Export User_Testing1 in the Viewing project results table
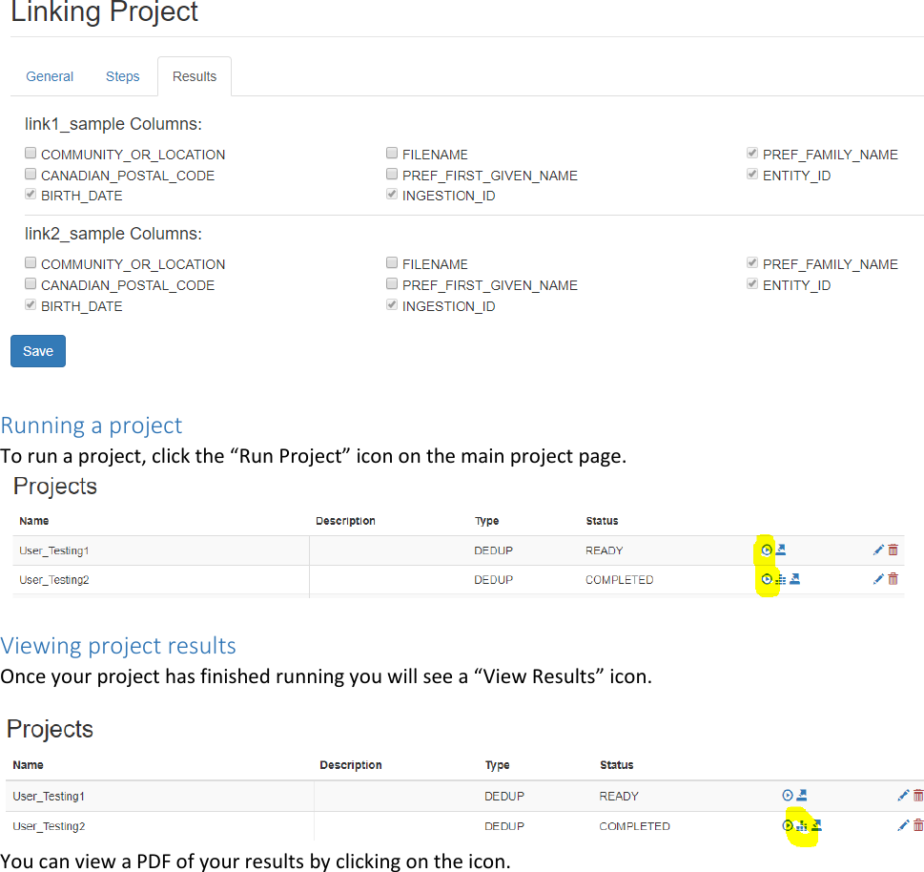Viewport: 924px width, 872px height. (801, 795)
